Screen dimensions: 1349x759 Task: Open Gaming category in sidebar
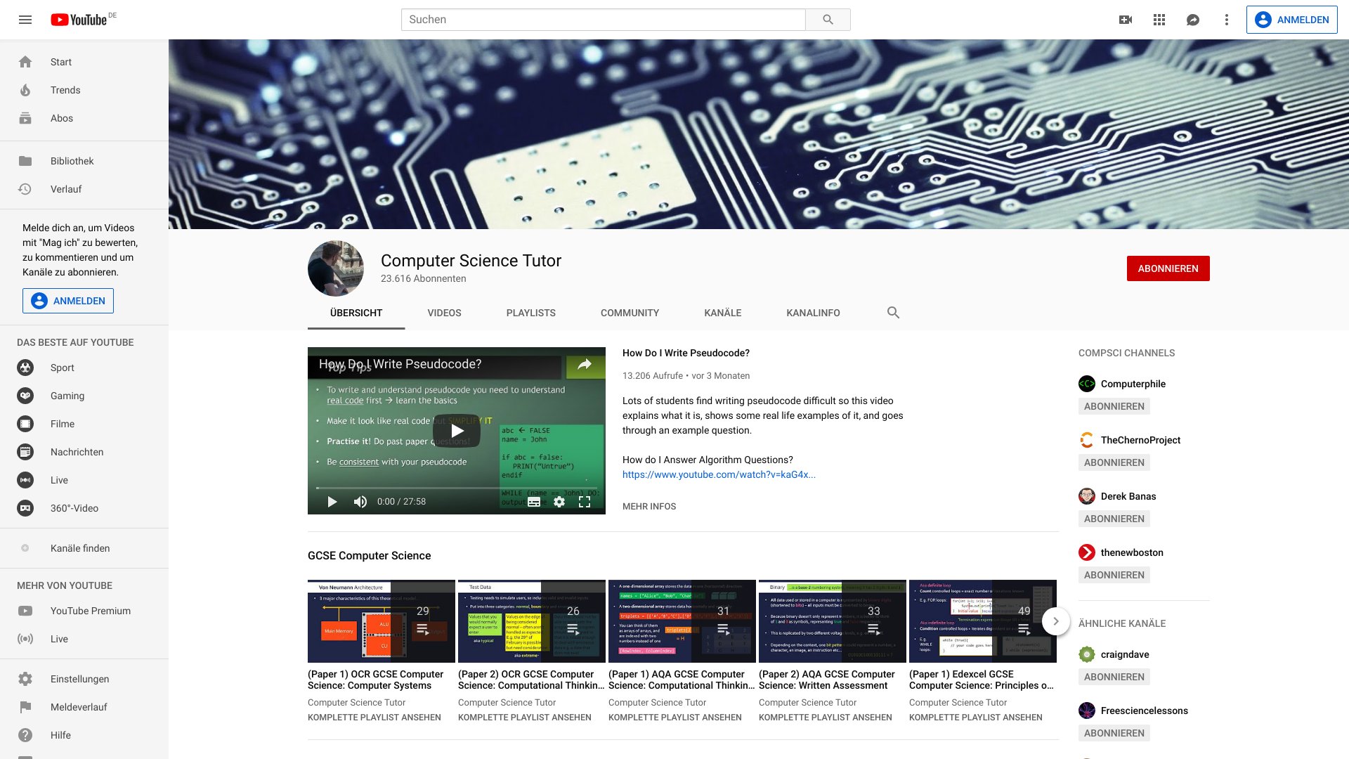click(84, 396)
